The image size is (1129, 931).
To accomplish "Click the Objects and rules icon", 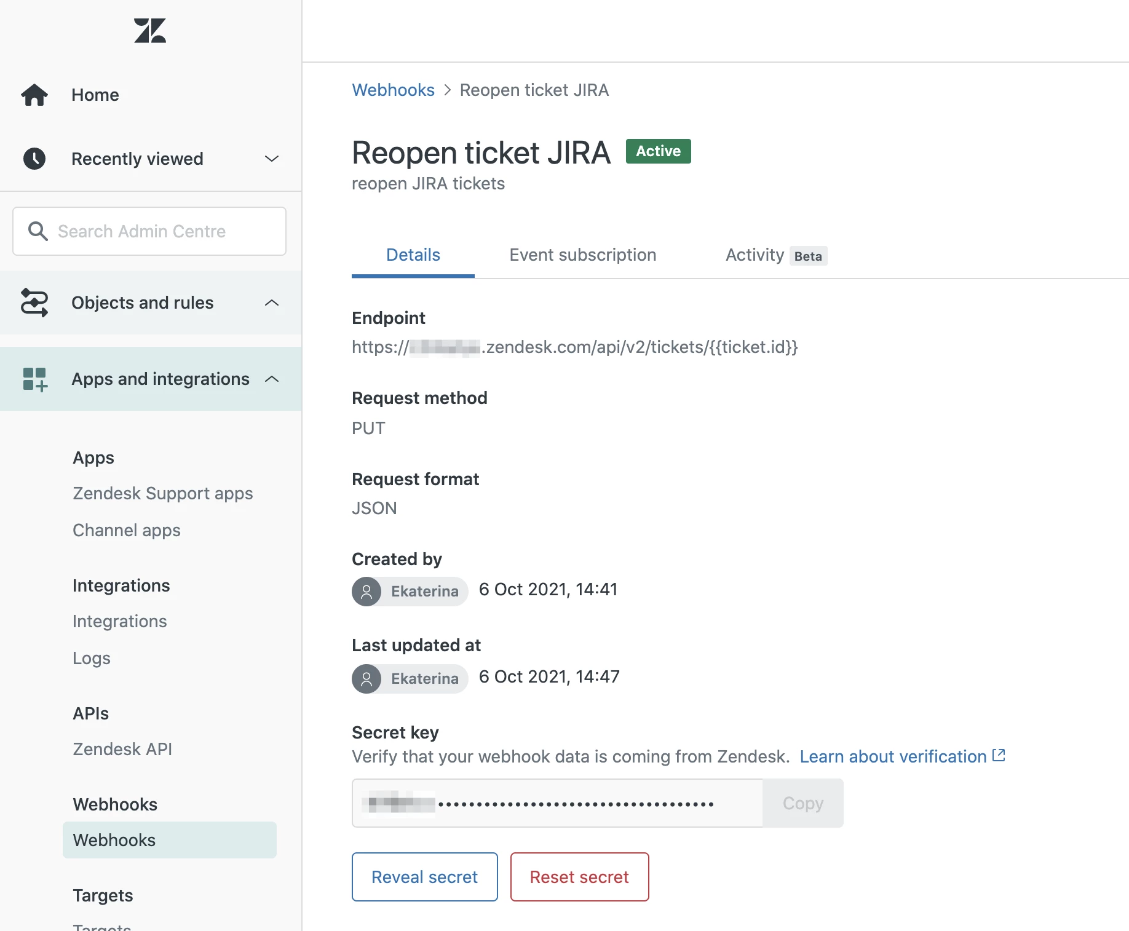I will pos(34,303).
